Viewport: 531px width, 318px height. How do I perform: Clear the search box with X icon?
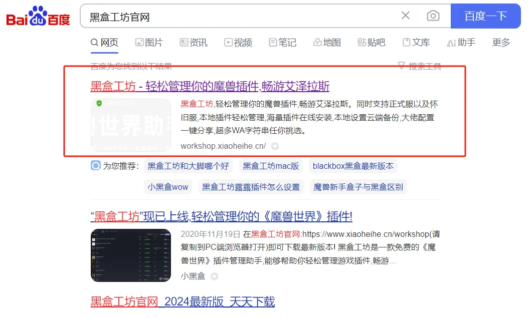tap(405, 15)
